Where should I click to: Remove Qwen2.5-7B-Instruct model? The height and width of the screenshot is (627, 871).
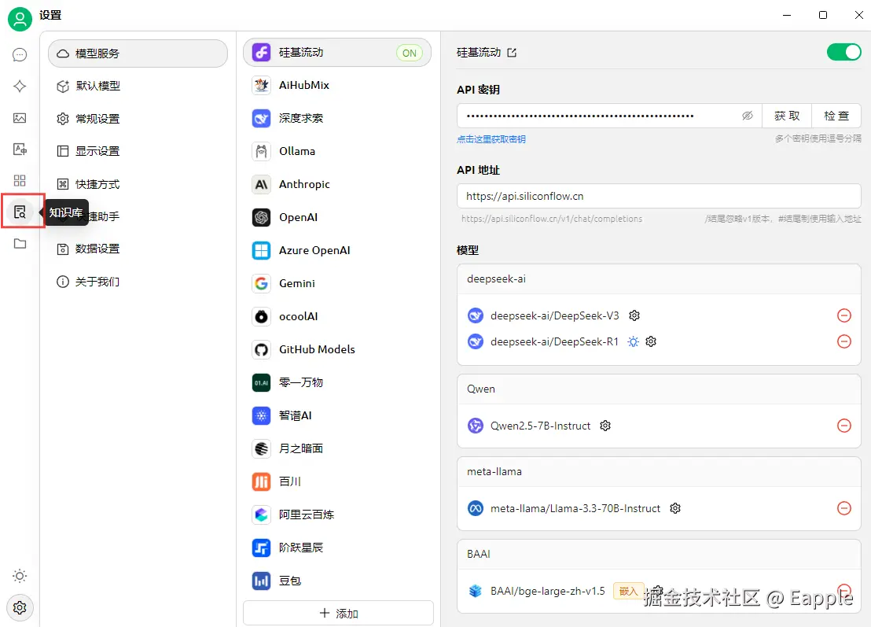[843, 426]
